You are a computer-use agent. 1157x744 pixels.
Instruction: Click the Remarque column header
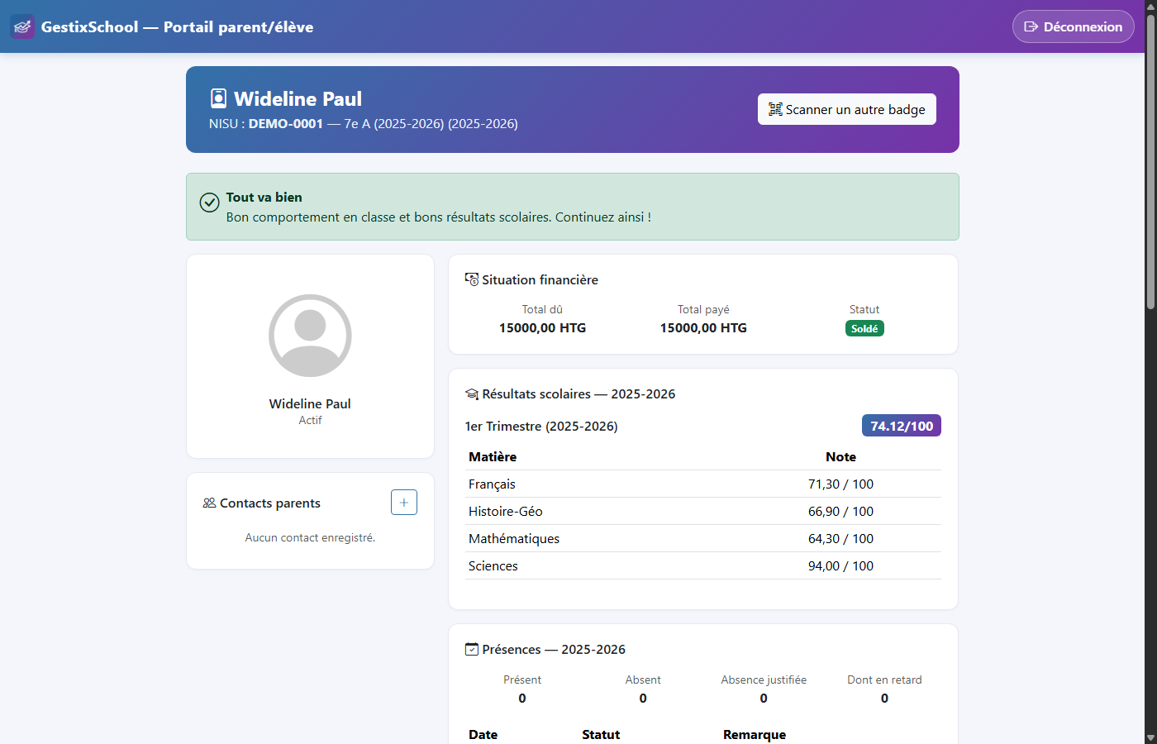[x=755, y=735]
